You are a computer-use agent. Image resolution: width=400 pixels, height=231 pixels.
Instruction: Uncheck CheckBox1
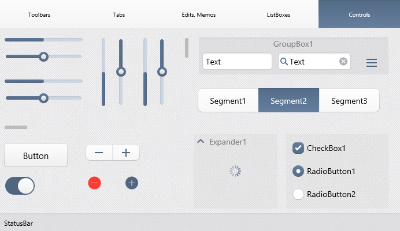298,148
